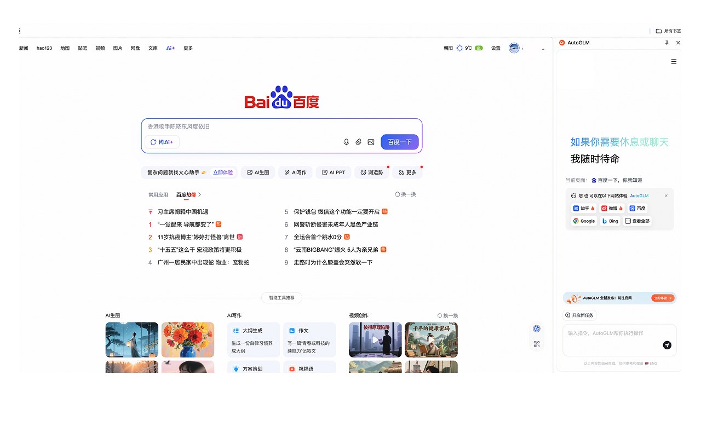Open the 方案策划 AI writing card
This screenshot has height=438, width=701.
[254, 367]
